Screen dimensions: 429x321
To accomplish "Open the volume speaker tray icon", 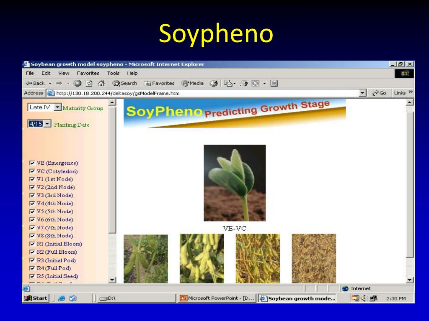I will [364, 298].
